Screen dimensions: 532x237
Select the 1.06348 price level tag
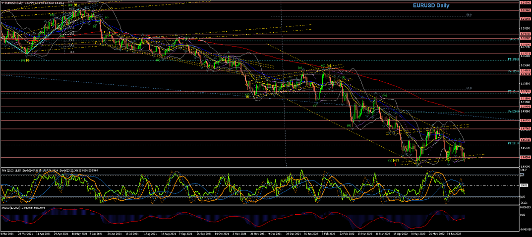pyautogui.click(x=525, y=140)
